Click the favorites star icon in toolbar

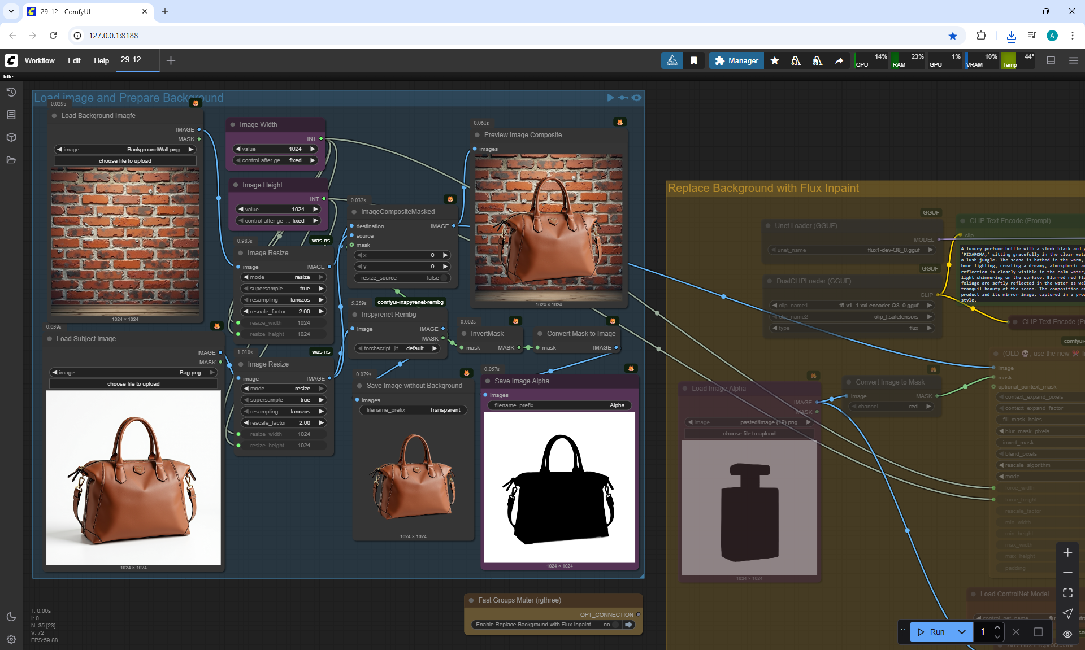775,60
